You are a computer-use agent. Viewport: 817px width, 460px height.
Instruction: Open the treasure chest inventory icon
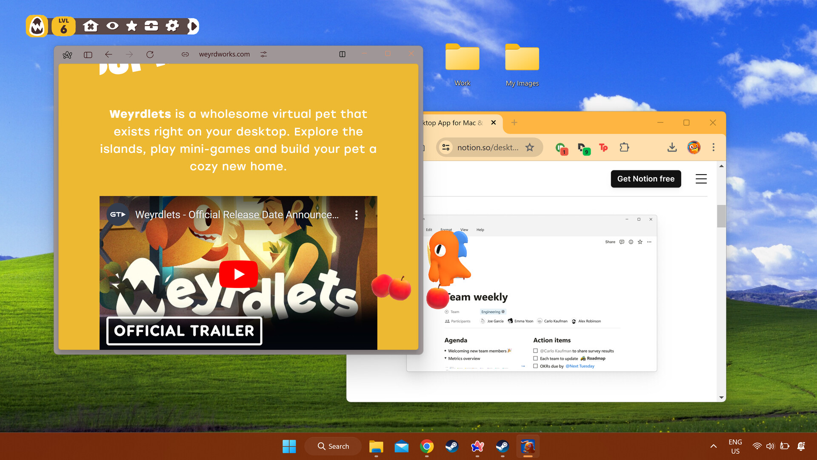pos(151,26)
